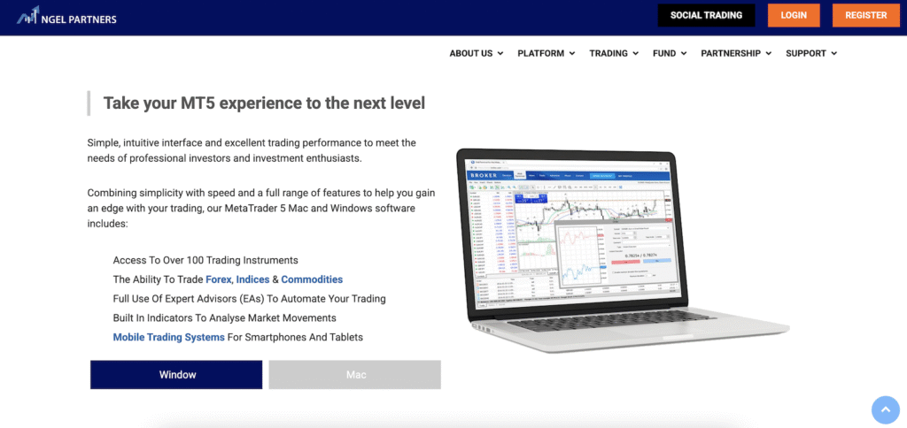Follow the Forex link

coord(219,279)
